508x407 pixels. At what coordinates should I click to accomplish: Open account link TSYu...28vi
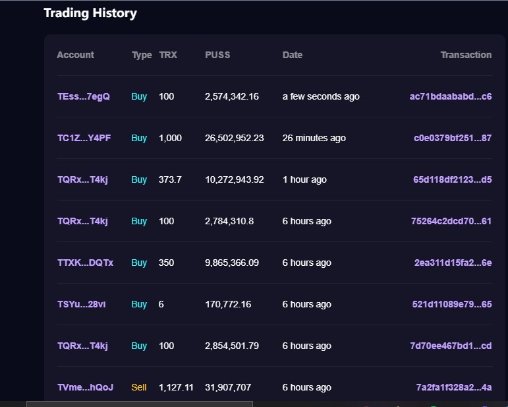82,304
